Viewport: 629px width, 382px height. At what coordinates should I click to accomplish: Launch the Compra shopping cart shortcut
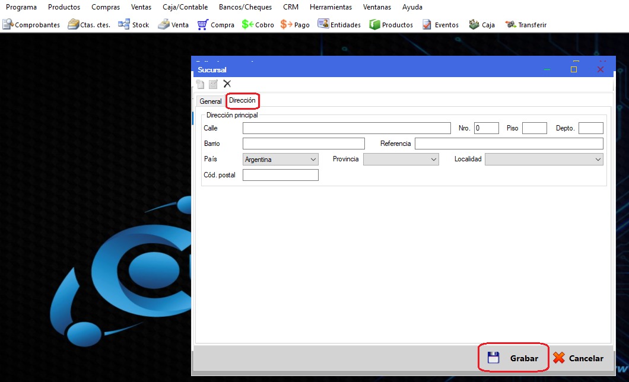(x=216, y=25)
